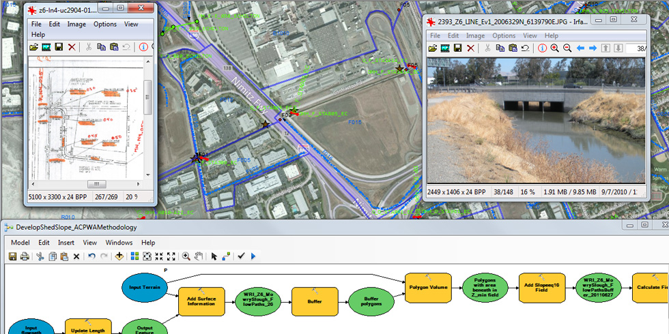Save the model in ModelBuilder toolbar
This screenshot has height=334, width=669.
pos(13,256)
